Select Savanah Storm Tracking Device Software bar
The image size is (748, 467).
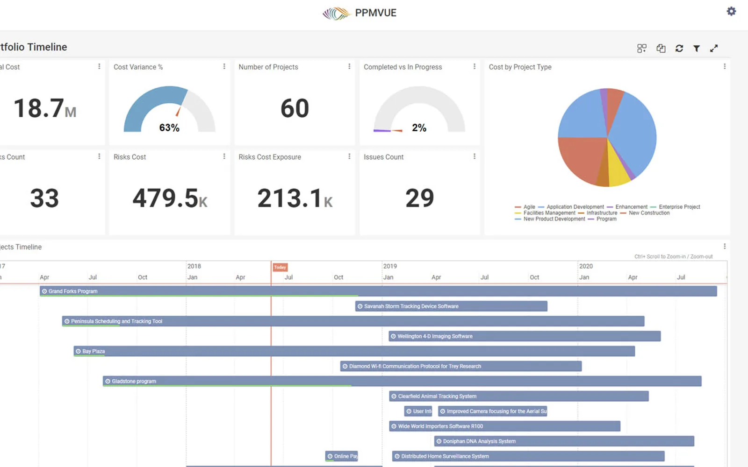coord(451,306)
